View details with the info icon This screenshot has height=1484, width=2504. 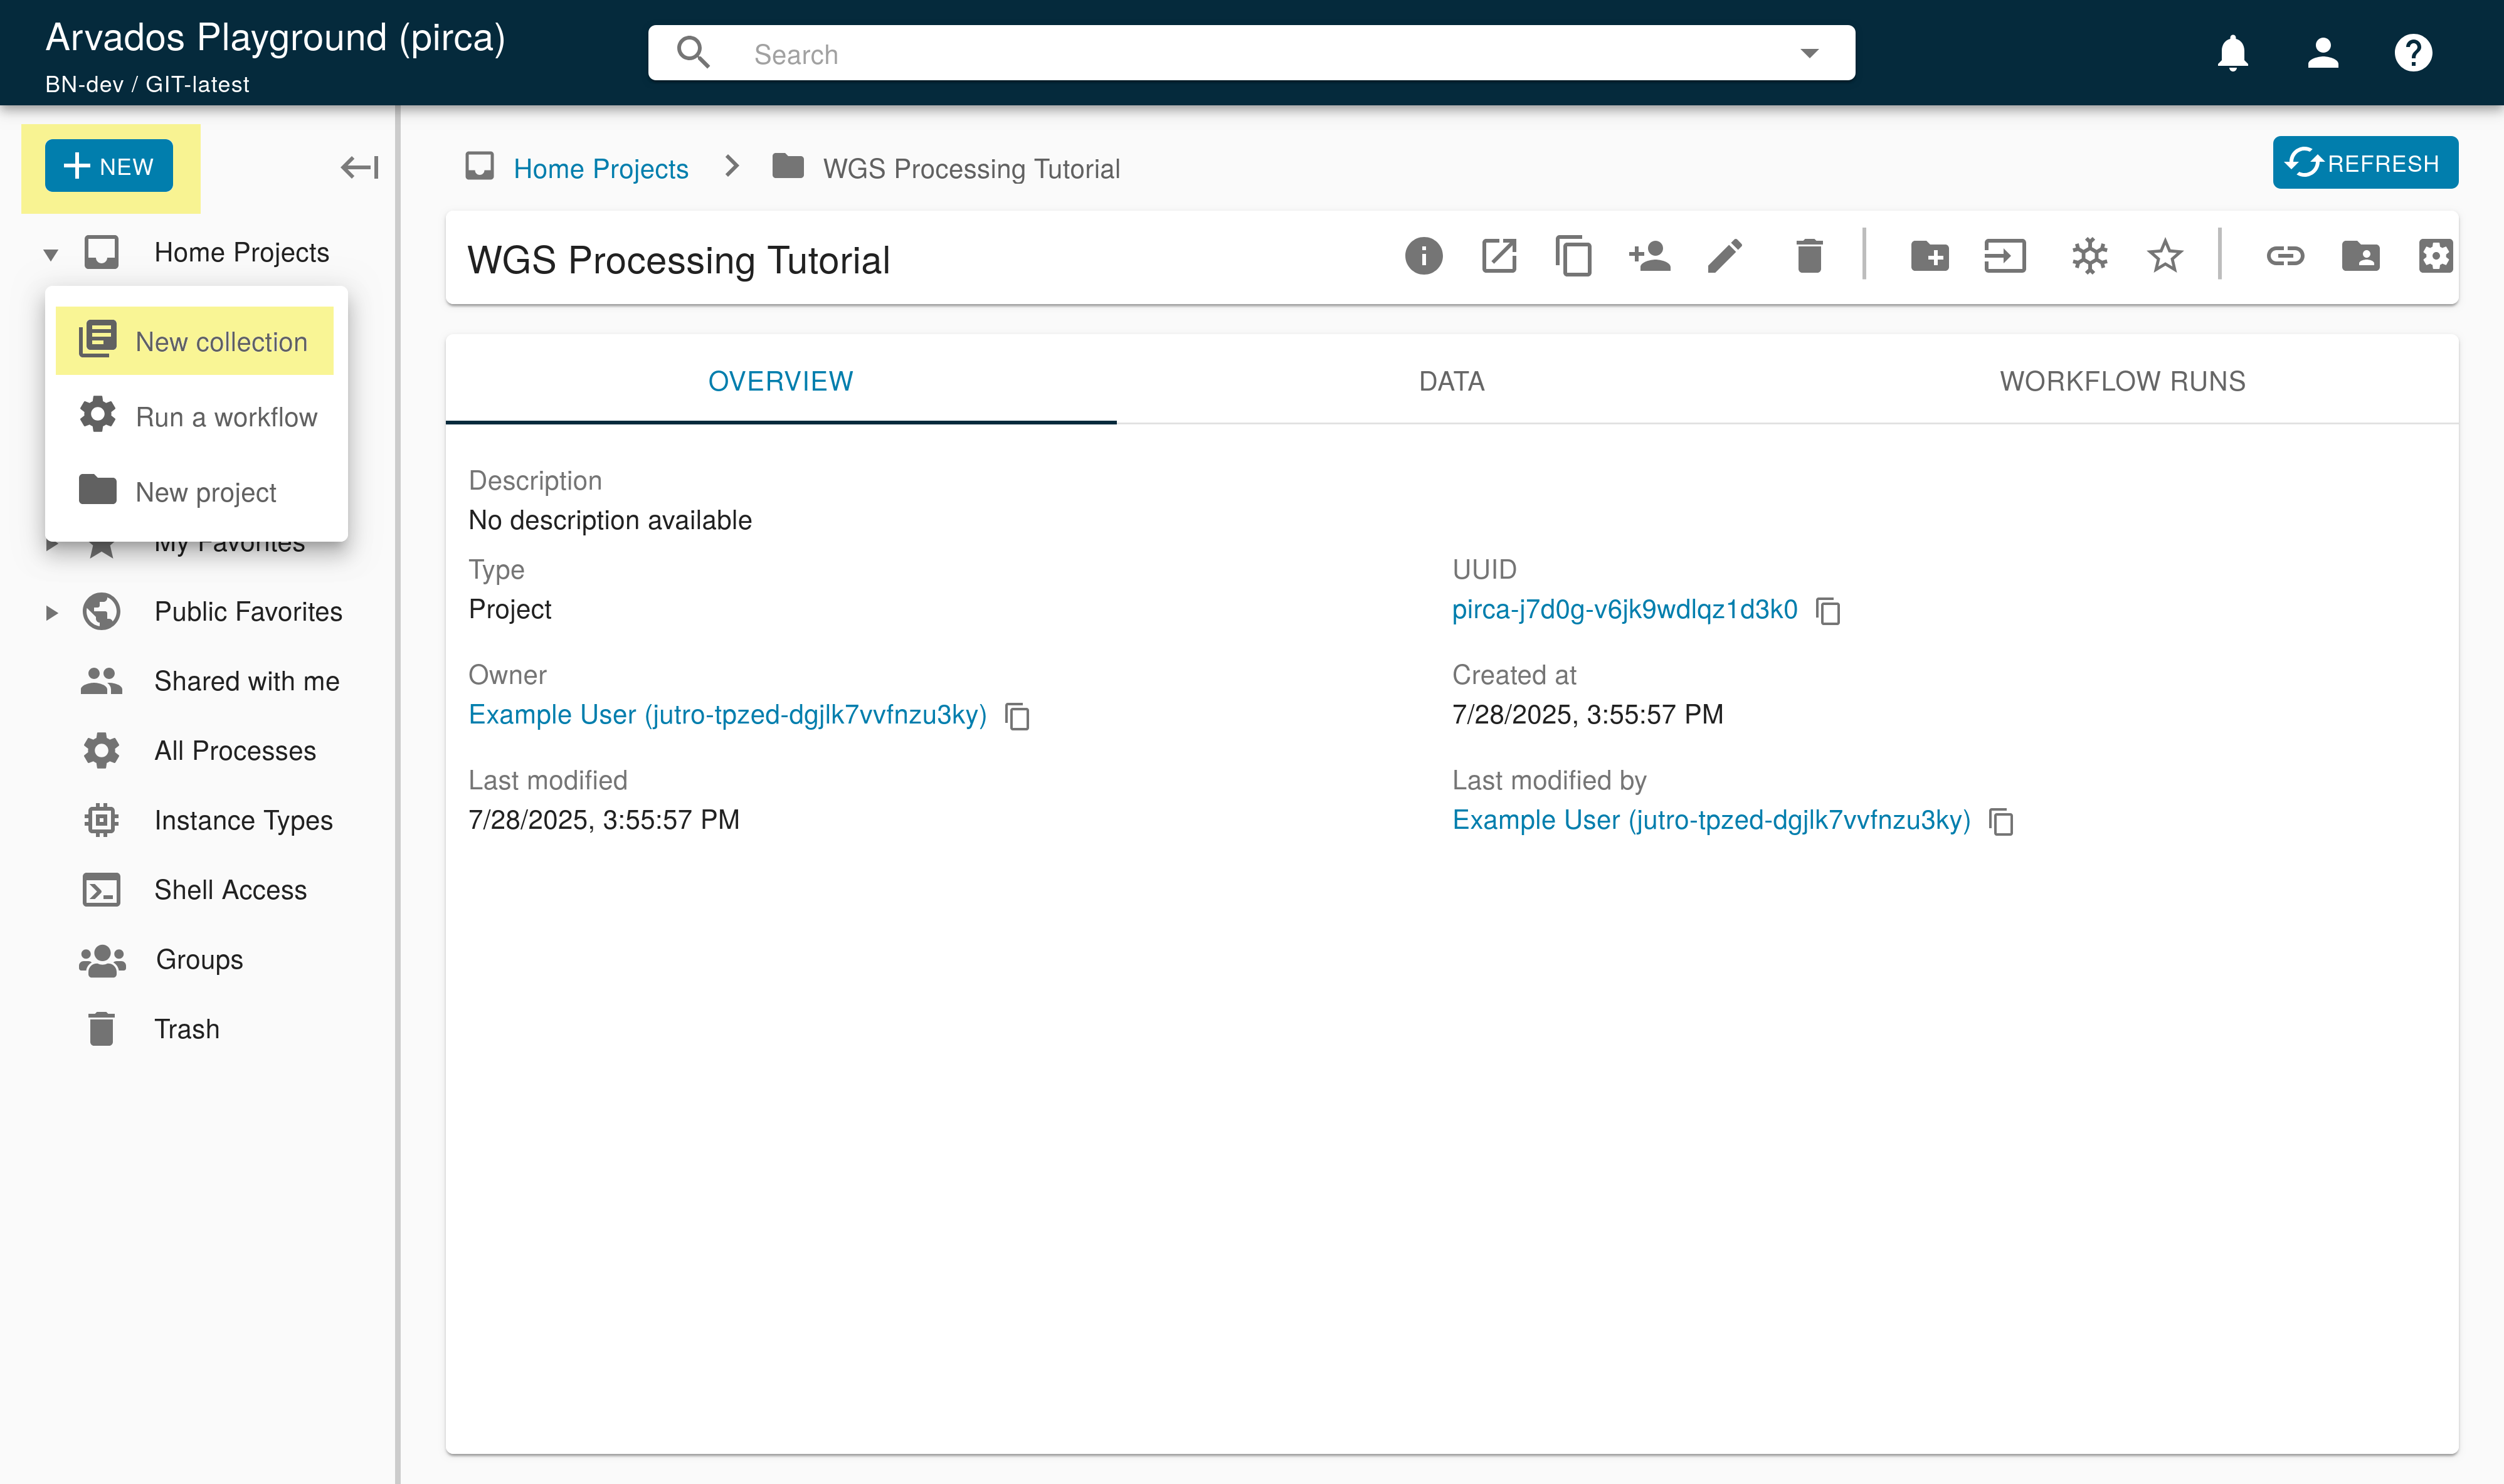pos(1423,256)
